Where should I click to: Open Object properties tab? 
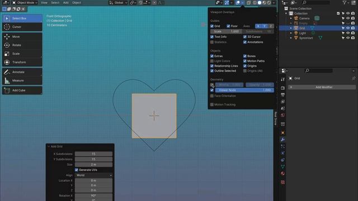point(282,133)
